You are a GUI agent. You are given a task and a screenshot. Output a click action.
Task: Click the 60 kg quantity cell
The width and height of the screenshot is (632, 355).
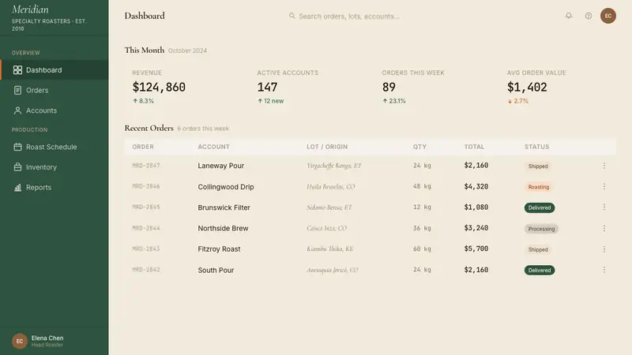tap(422, 248)
